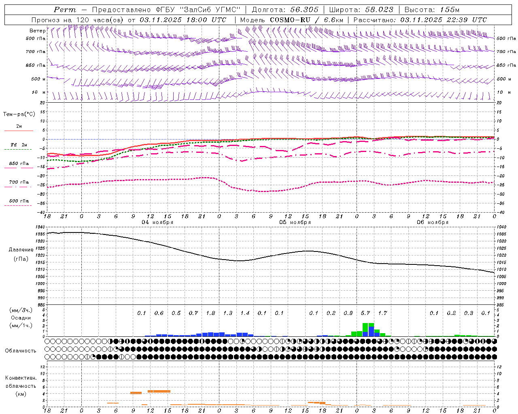Click the 0.5 precipitation total value
Screen dimensions: 518x414
click(176, 313)
